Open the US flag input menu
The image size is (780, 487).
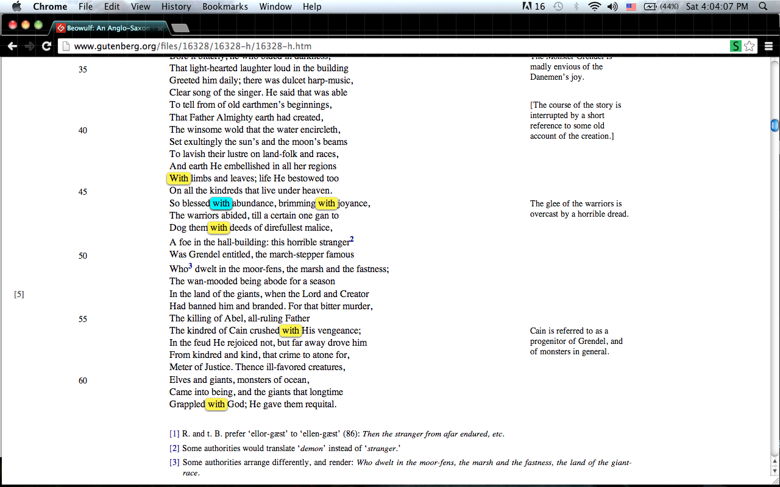coord(631,7)
